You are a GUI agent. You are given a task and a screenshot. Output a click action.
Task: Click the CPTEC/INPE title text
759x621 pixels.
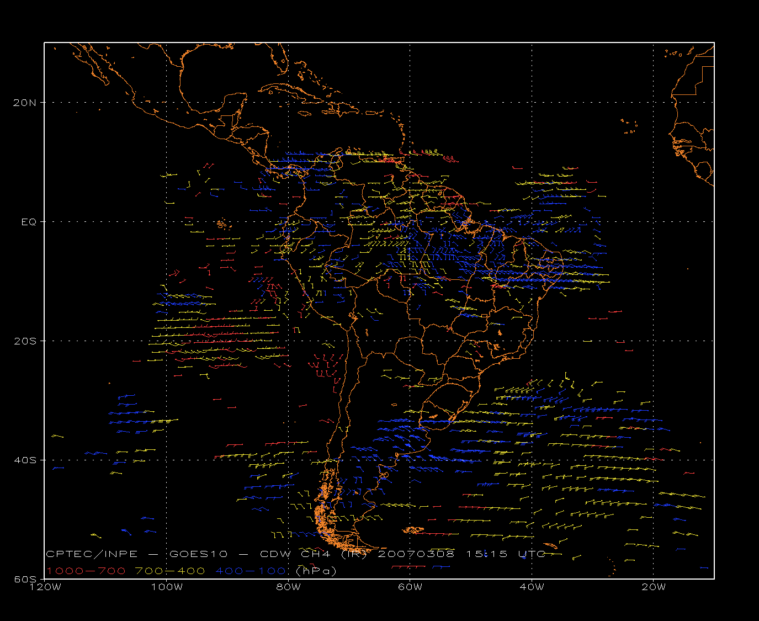(92, 554)
